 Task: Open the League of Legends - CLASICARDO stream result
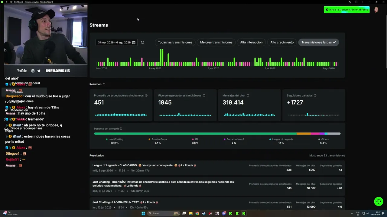(217, 168)
